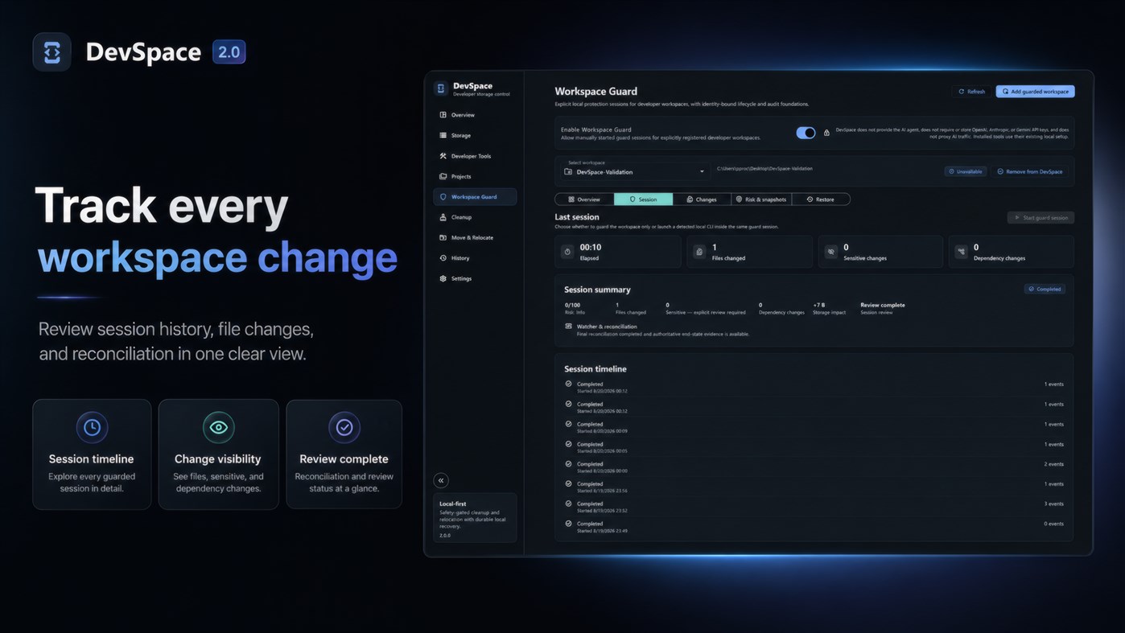Click the clock icon on the Session timeline card
Image resolution: width=1125 pixels, height=633 pixels.
pyautogui.click(x=92, y=427)
